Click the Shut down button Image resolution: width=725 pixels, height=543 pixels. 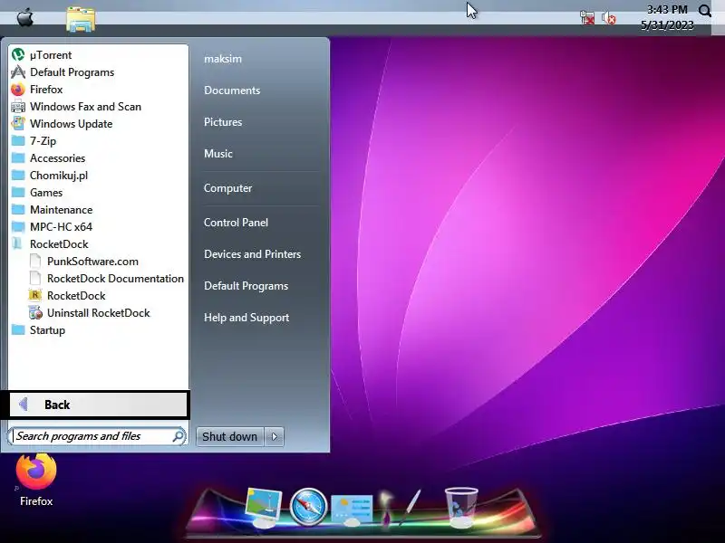coord(230,436)
